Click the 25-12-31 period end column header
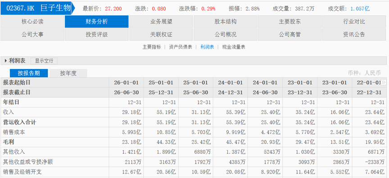This screenshot has height=178, width=389. (x=161, y=92)
